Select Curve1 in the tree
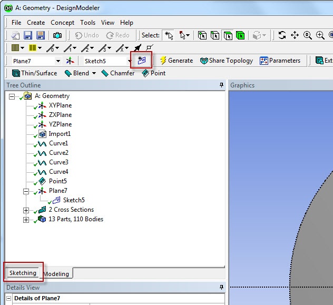The height and width of the screenshot is (305, 333). pyautogui.click(x=58, y=143)
